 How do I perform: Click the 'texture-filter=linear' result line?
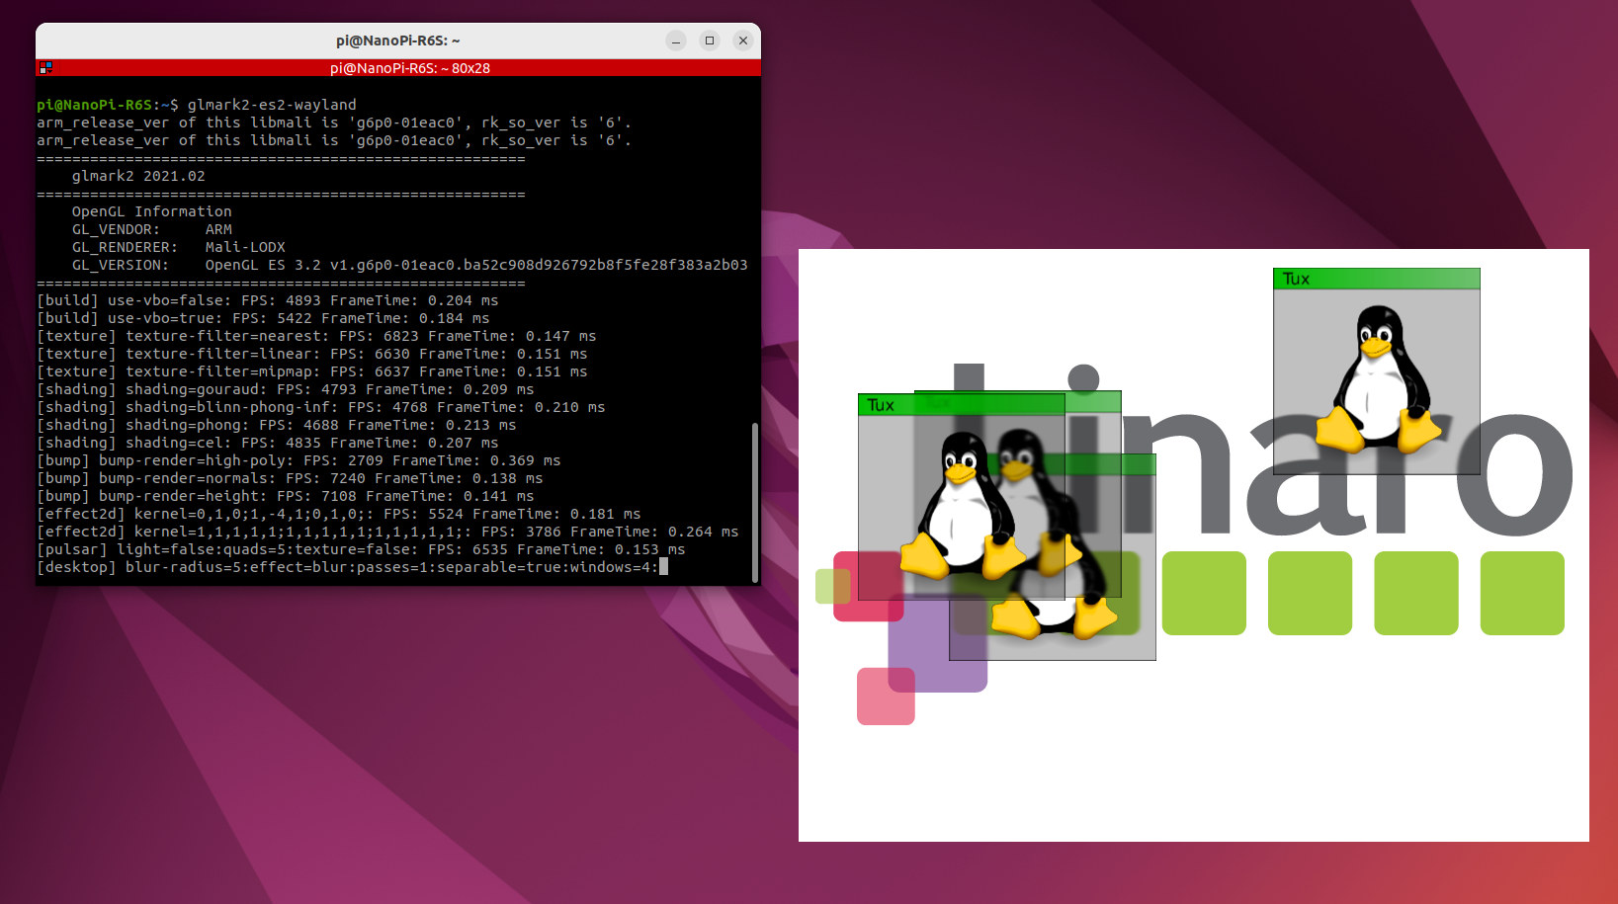tap(312, 354)
